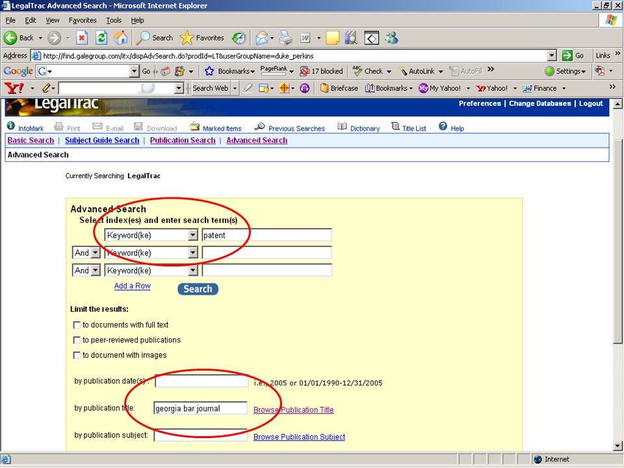Click the vertical scrollbar thumb

(x=617, y=240)
